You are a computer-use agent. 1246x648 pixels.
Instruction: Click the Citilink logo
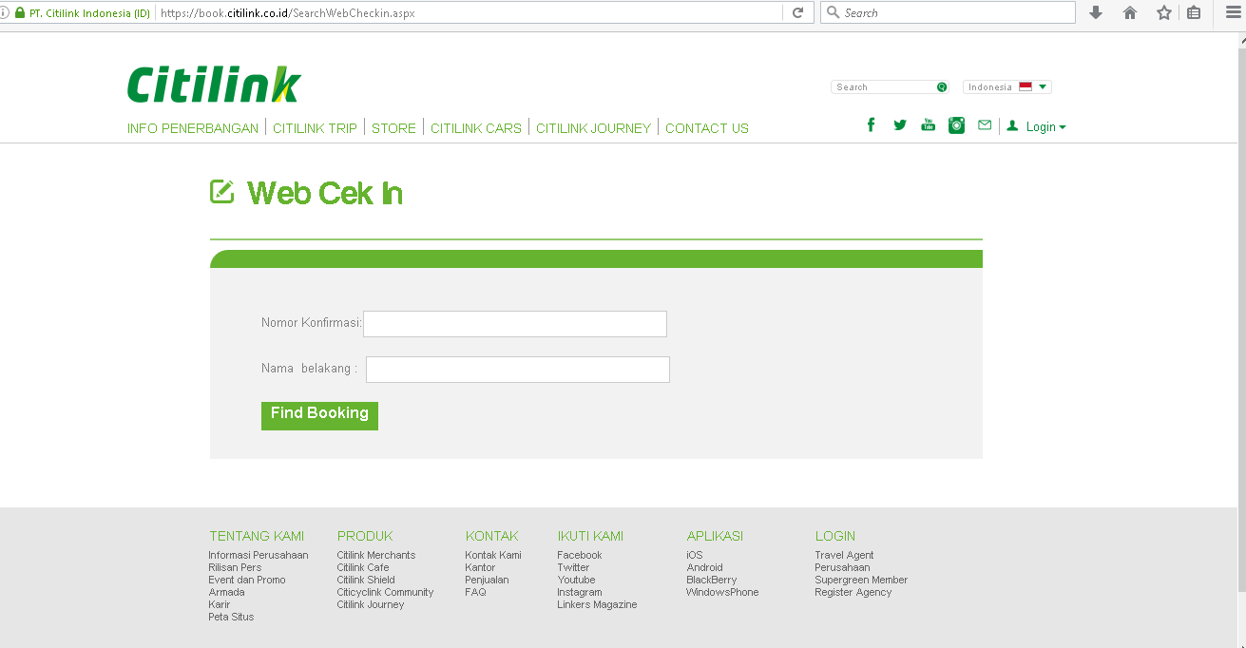pos(214,85)
